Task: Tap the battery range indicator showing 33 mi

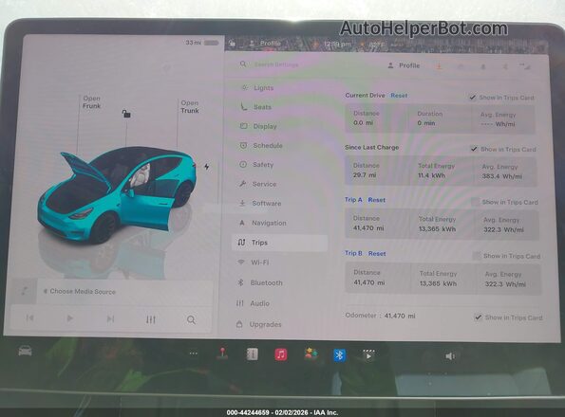Action: 201,43
